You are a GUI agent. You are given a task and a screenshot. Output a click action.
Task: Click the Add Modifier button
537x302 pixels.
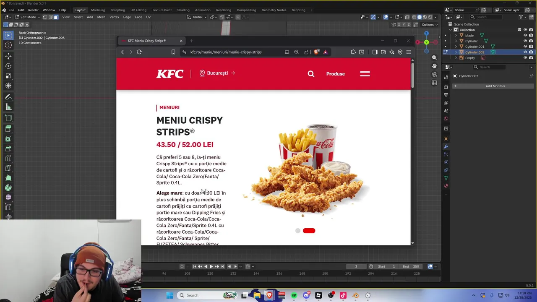tap(493, 86)
